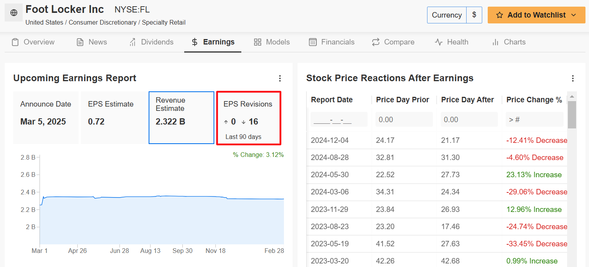589x267 pixels.
Task: Click the table vertical scrollbar thumb
Action: pyautogui.click(x=572, y=115)
